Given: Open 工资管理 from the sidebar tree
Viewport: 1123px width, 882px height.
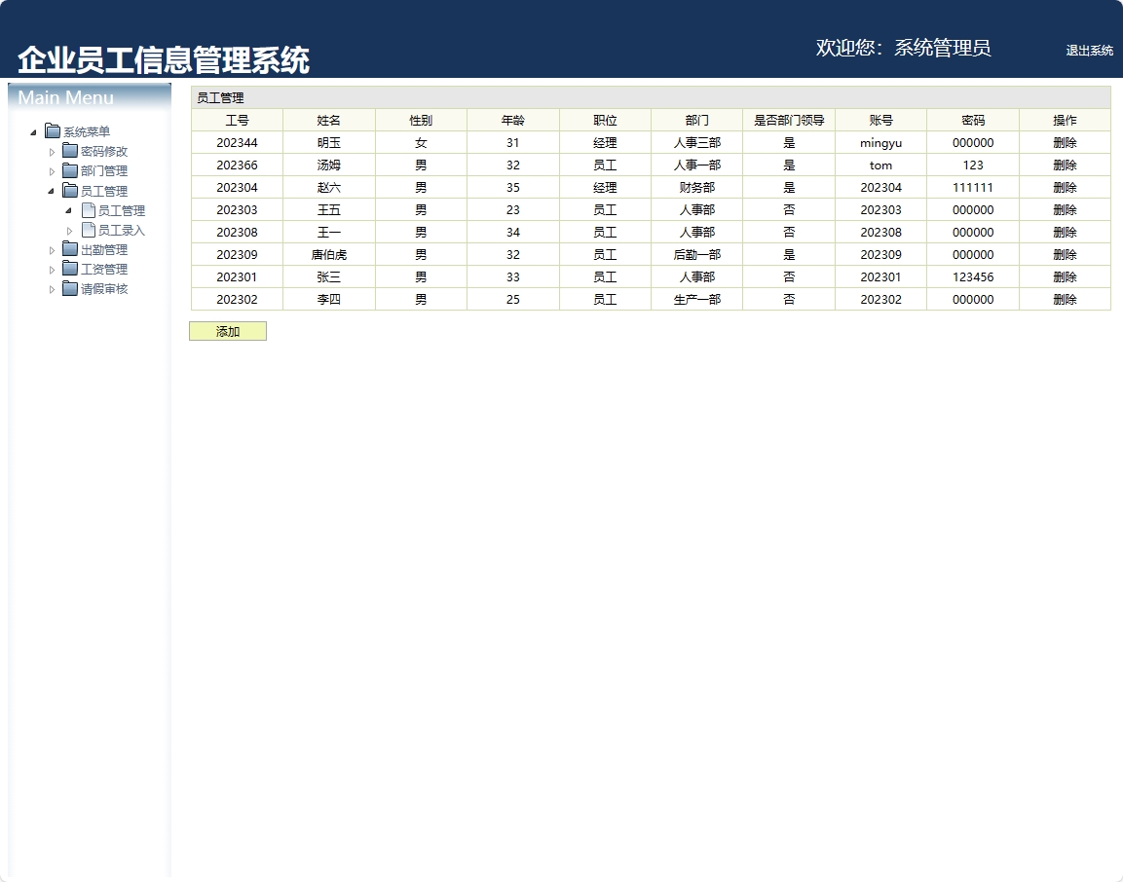Looking at the screenshot, I should (104, 270).
